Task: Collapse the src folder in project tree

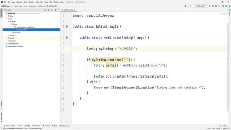Action: (x=6, y=19)
